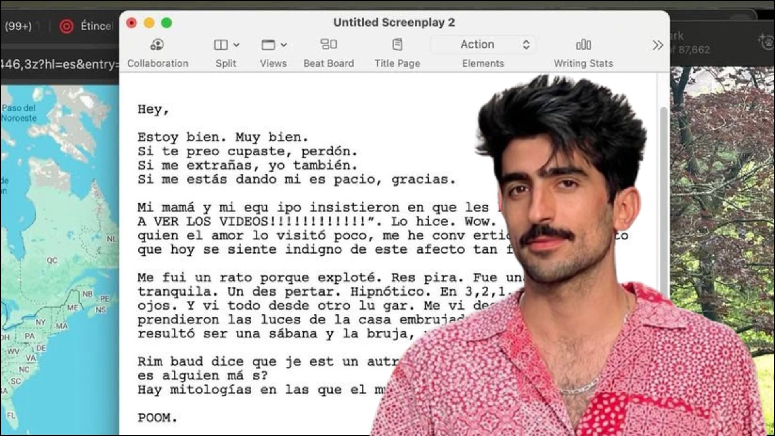Place cursor on the POOM. line

coord(157,417)
